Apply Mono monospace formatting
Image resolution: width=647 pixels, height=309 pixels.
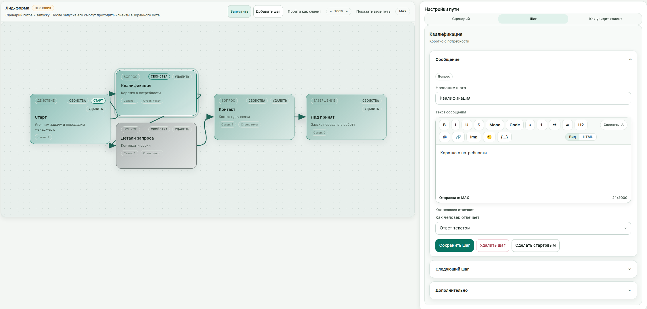pos(495,125)
